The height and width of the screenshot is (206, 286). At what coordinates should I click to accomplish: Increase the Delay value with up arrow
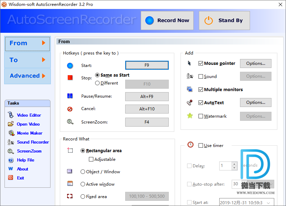(x=234, y=164)
